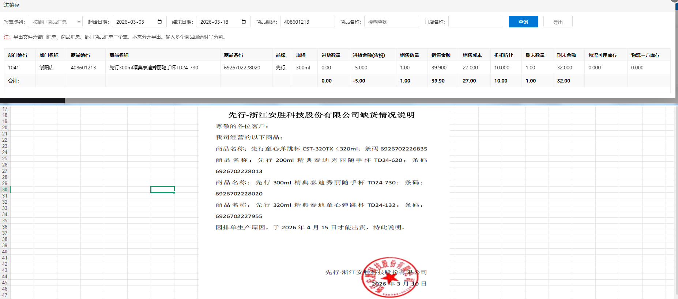Viewport: 678px width, 299px height.
Task: Click the 物流可用库存 column header
Action: pyautogui.click(x=602, y=55)
